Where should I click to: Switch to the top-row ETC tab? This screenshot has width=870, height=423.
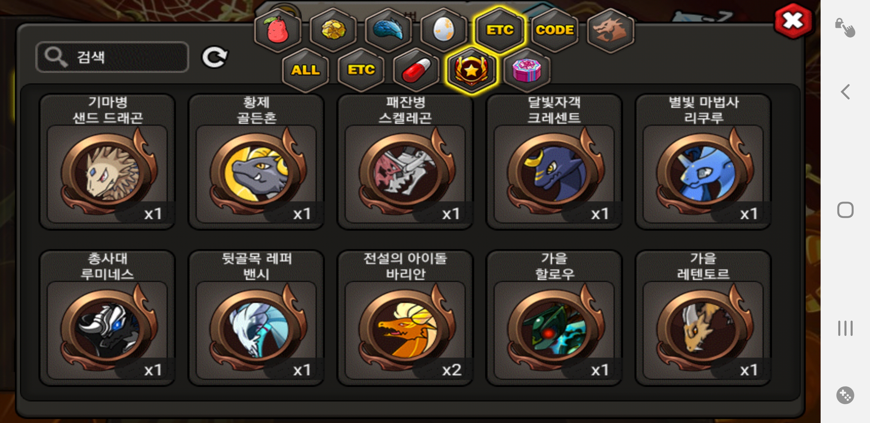pyautogui.click(x=499, y=30)
